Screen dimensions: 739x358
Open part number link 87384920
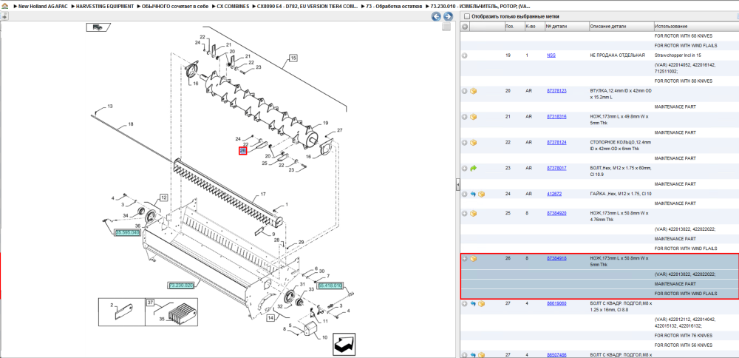[x=556, y=213]
